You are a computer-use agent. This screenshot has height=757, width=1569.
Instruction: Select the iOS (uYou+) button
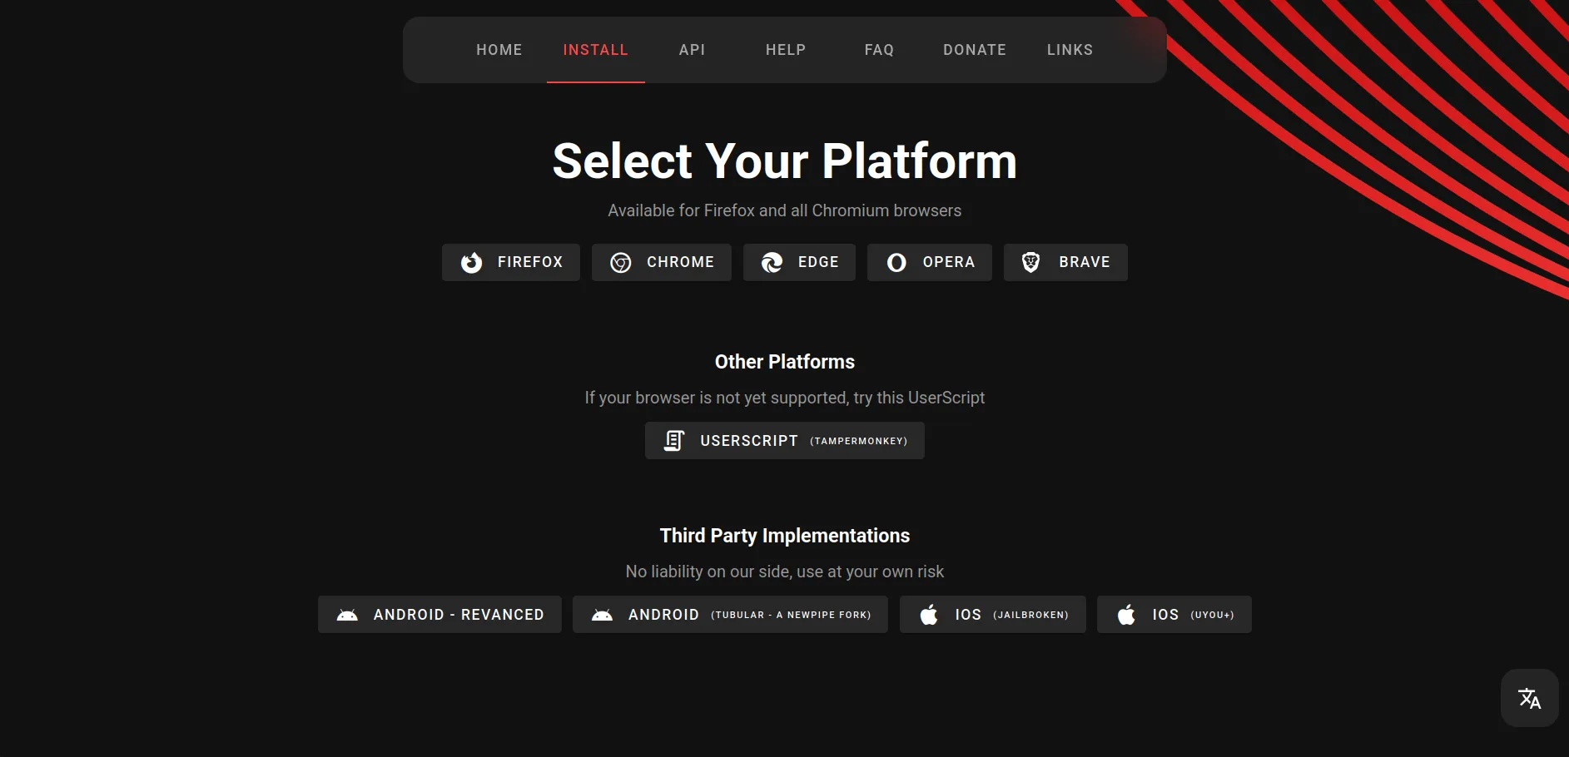point(1174,615)
